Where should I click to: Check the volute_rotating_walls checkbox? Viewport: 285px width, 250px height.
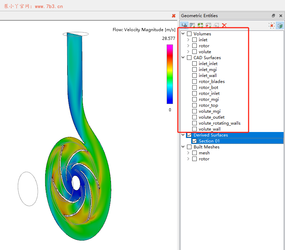point(194,123)
